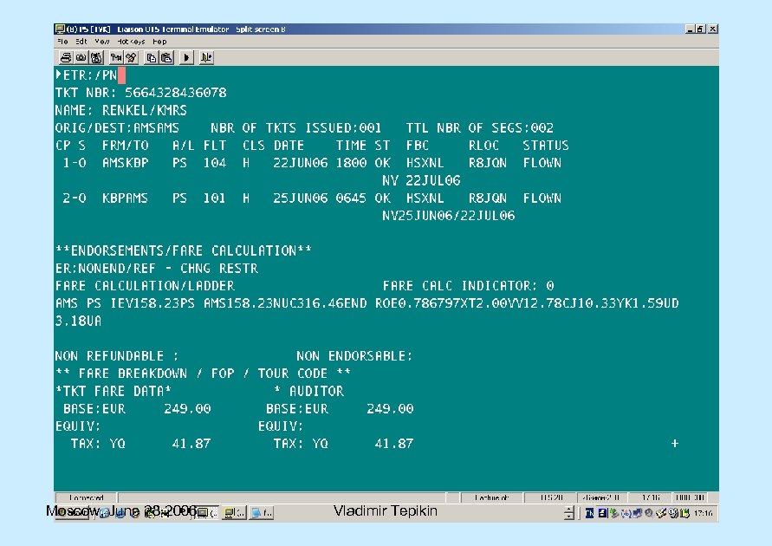Click the NON REFUNDABLE : label
772x546 pixels.
coord(117,356)
